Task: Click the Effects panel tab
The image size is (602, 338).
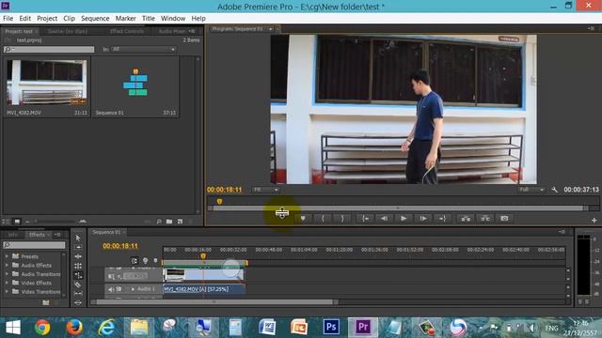Action: coord(37,235)
